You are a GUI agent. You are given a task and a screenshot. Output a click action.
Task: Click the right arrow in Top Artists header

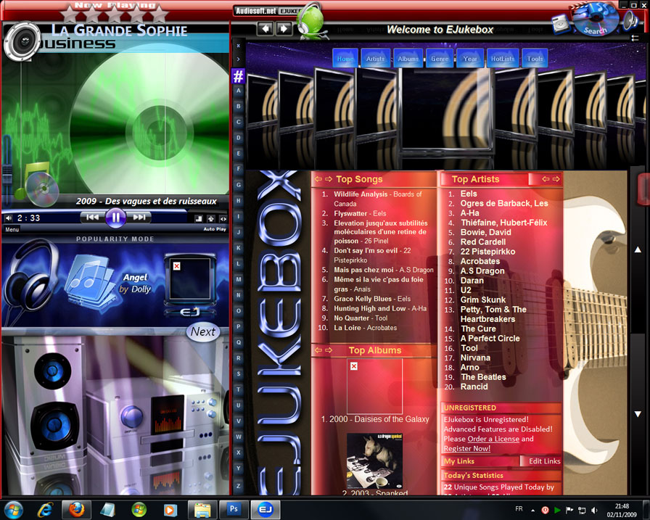556,179
